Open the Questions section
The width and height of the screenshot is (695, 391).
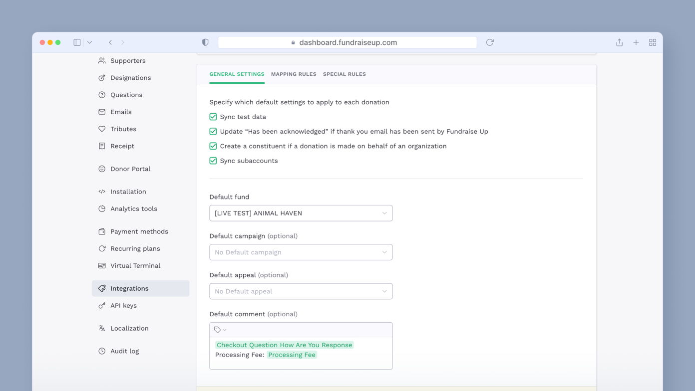tap(126, 95)
